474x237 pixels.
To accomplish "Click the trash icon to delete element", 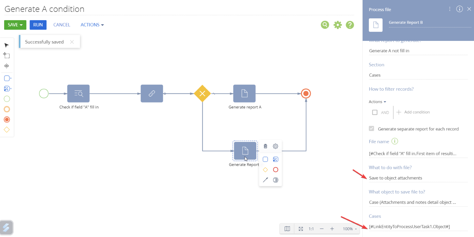I will pos(265,146).
